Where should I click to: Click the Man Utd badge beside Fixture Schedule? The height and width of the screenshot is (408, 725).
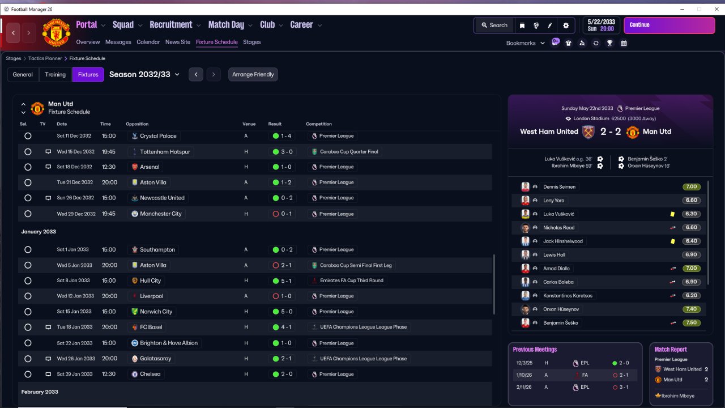point(37,108)
